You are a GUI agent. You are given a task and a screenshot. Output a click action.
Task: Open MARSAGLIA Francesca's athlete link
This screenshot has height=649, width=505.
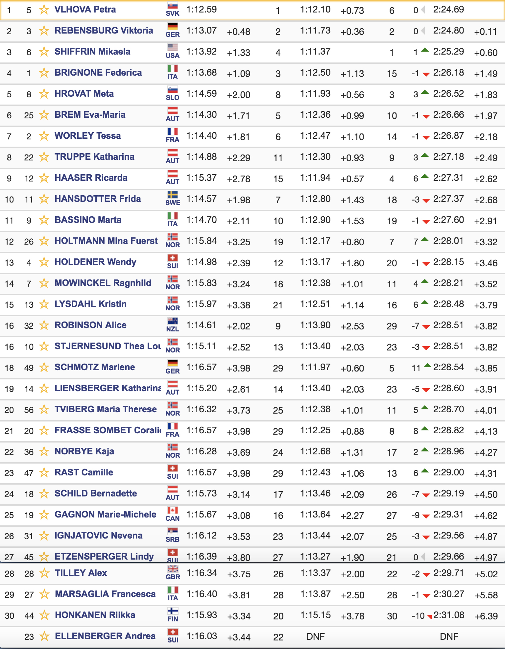click(105, 594)
